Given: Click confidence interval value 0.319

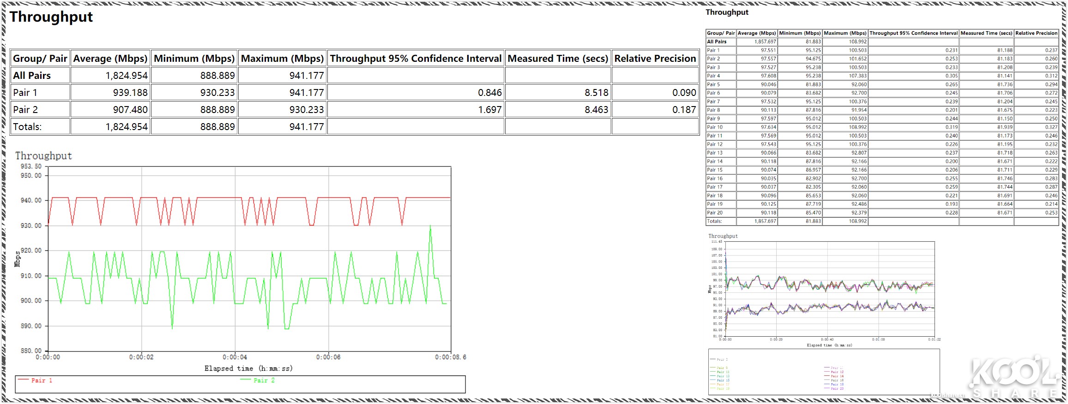Looking at the screenshot, I should pos(951,127).
